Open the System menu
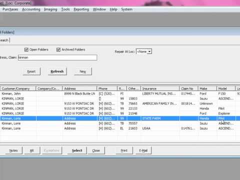The width and height of the screenshot is (240, 180). tap(126, 9)
